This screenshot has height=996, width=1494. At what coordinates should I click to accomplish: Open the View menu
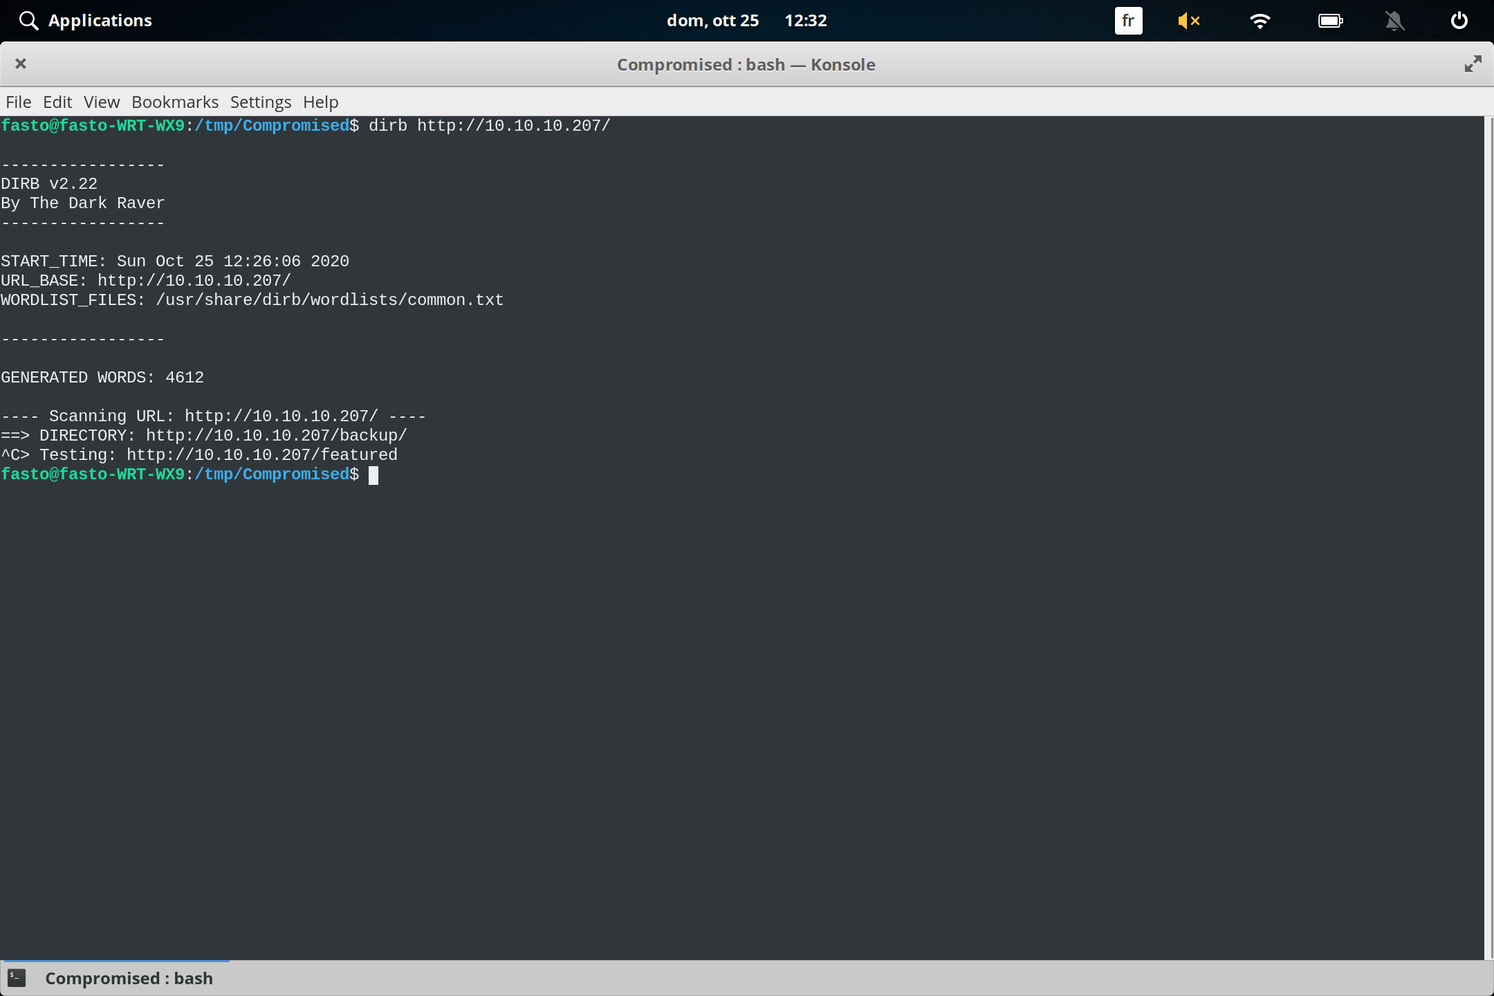pos(101,102)
